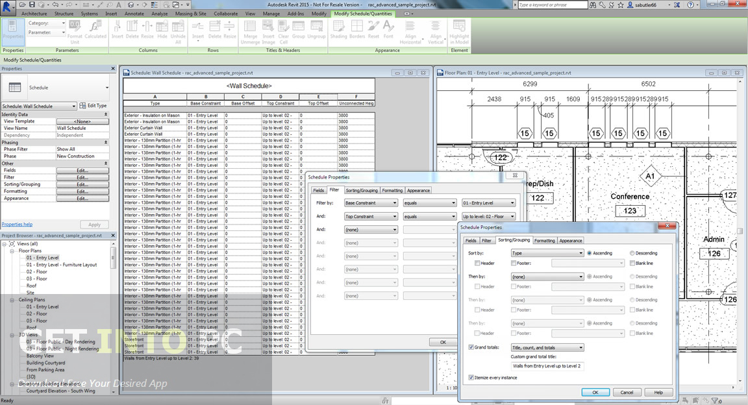Select 03 - Floor under Floor Plans
This screenshot has width=748, height=405.
pos(37,278)
